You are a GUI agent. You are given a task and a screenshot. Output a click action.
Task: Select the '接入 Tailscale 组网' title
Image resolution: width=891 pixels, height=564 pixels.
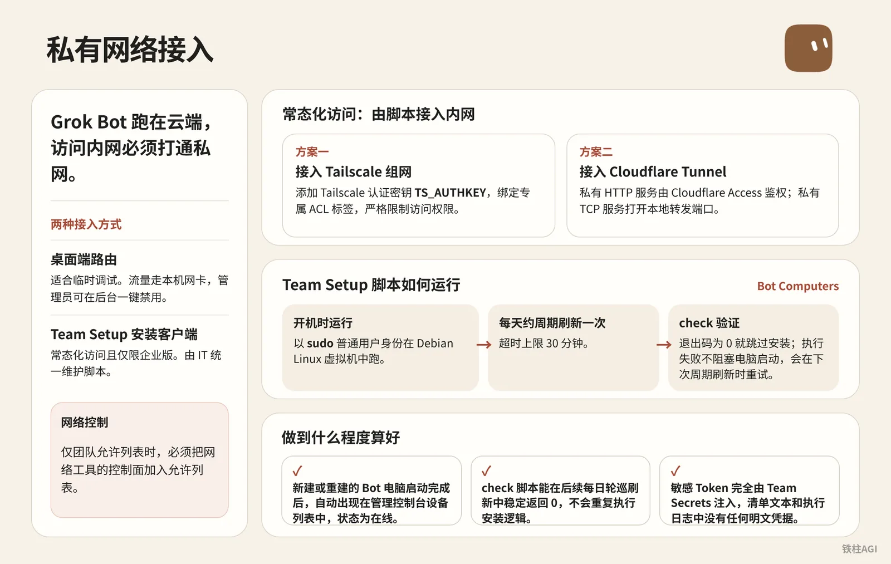(x=354, y=172)
